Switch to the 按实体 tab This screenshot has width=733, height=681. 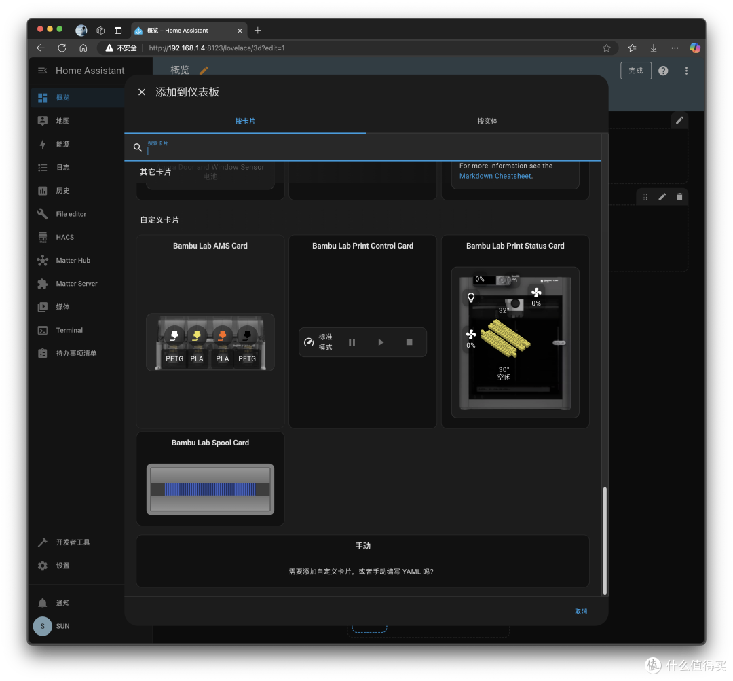(x=487, y=121)
